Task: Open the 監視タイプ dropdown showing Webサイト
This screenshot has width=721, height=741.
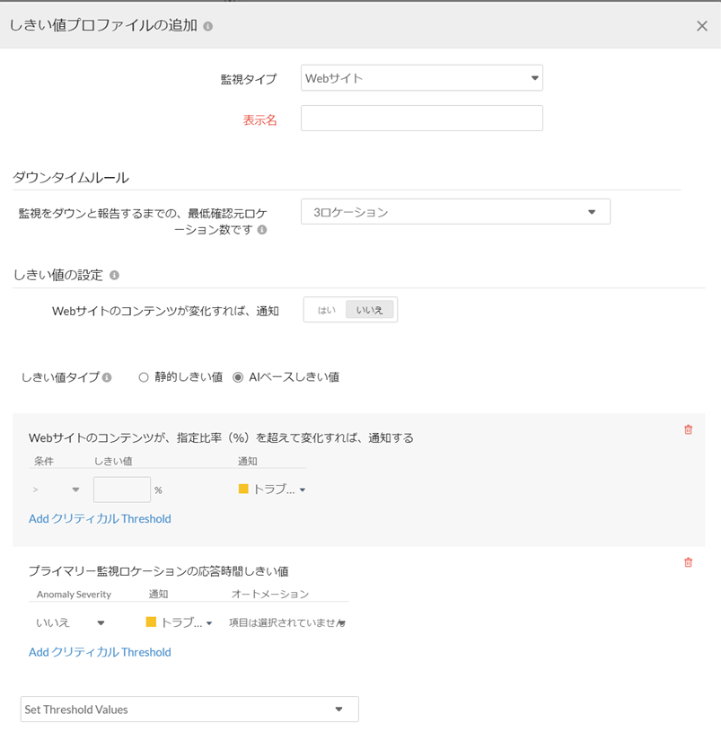Action: (x=421, y=78)
